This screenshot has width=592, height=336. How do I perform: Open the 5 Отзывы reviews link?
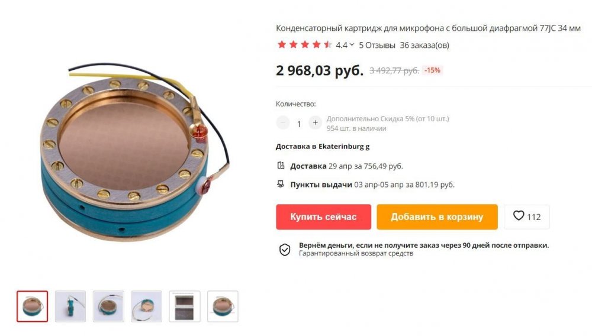click(377, 45)
